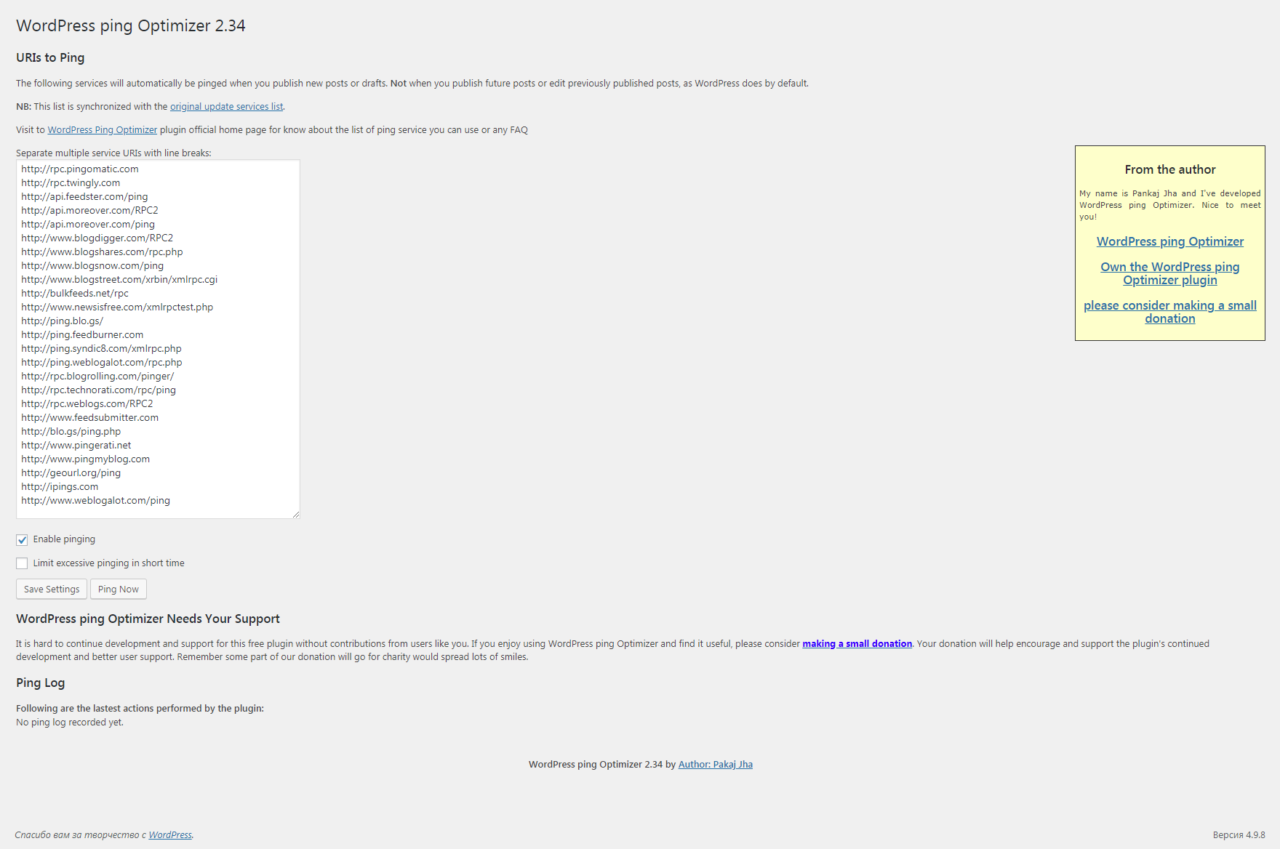Click the http://www.feedsubmitter.com line

pyautogui.click(x=89, y=417)
